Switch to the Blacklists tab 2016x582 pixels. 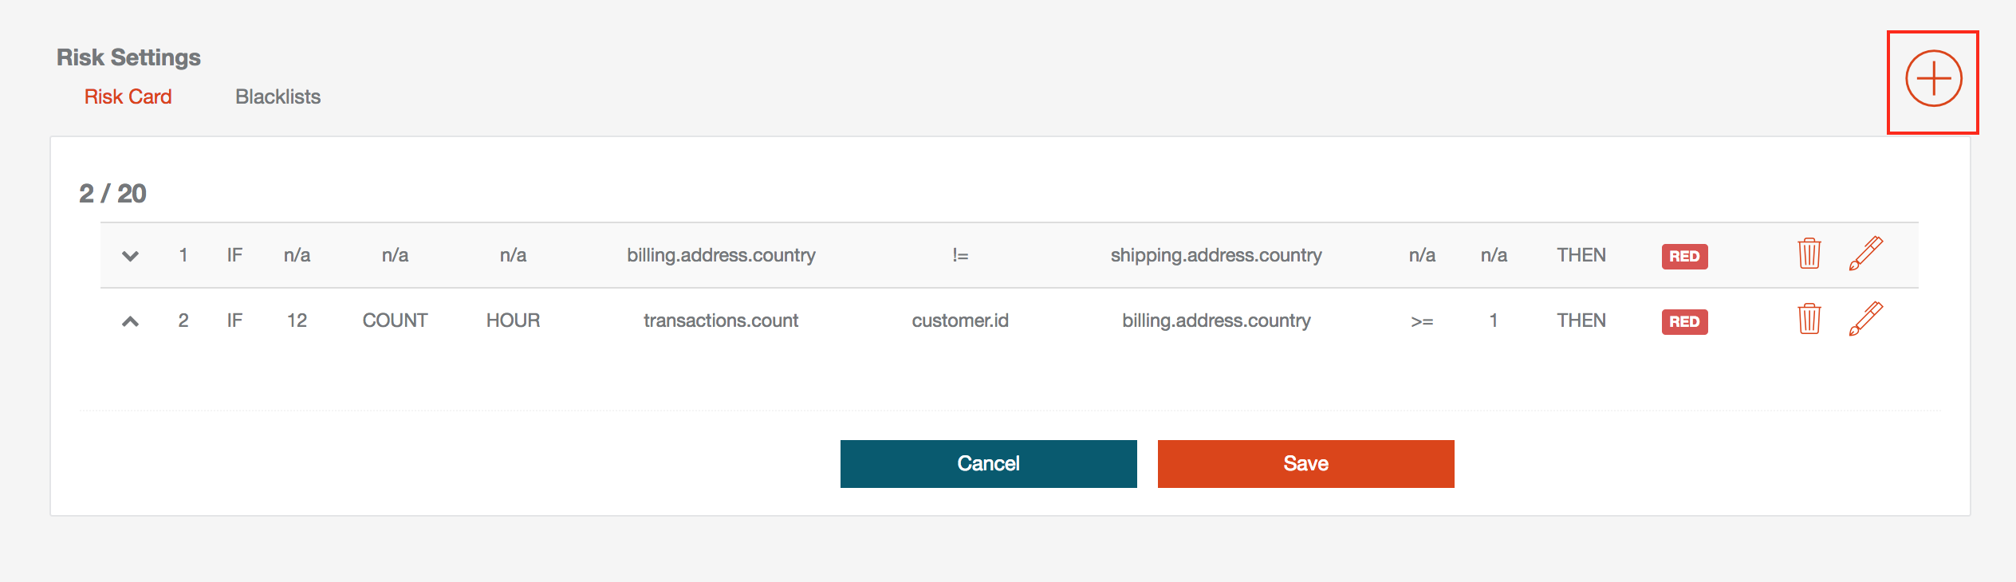(278, 96)
